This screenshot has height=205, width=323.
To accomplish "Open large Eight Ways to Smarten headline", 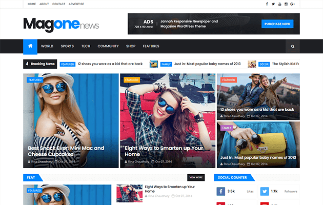I will pyautogui.click(x=164, y=151).
